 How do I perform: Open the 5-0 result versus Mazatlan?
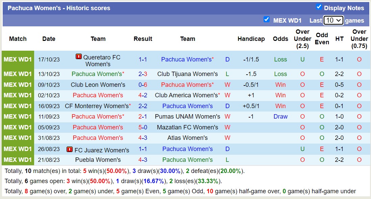click(x=143, y=127)
